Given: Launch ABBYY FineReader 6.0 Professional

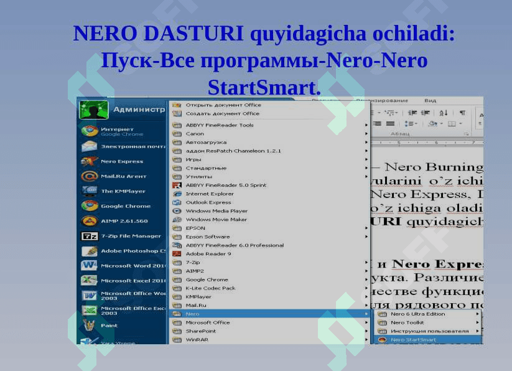Looking at the screenshot, I should pos(270,245).
